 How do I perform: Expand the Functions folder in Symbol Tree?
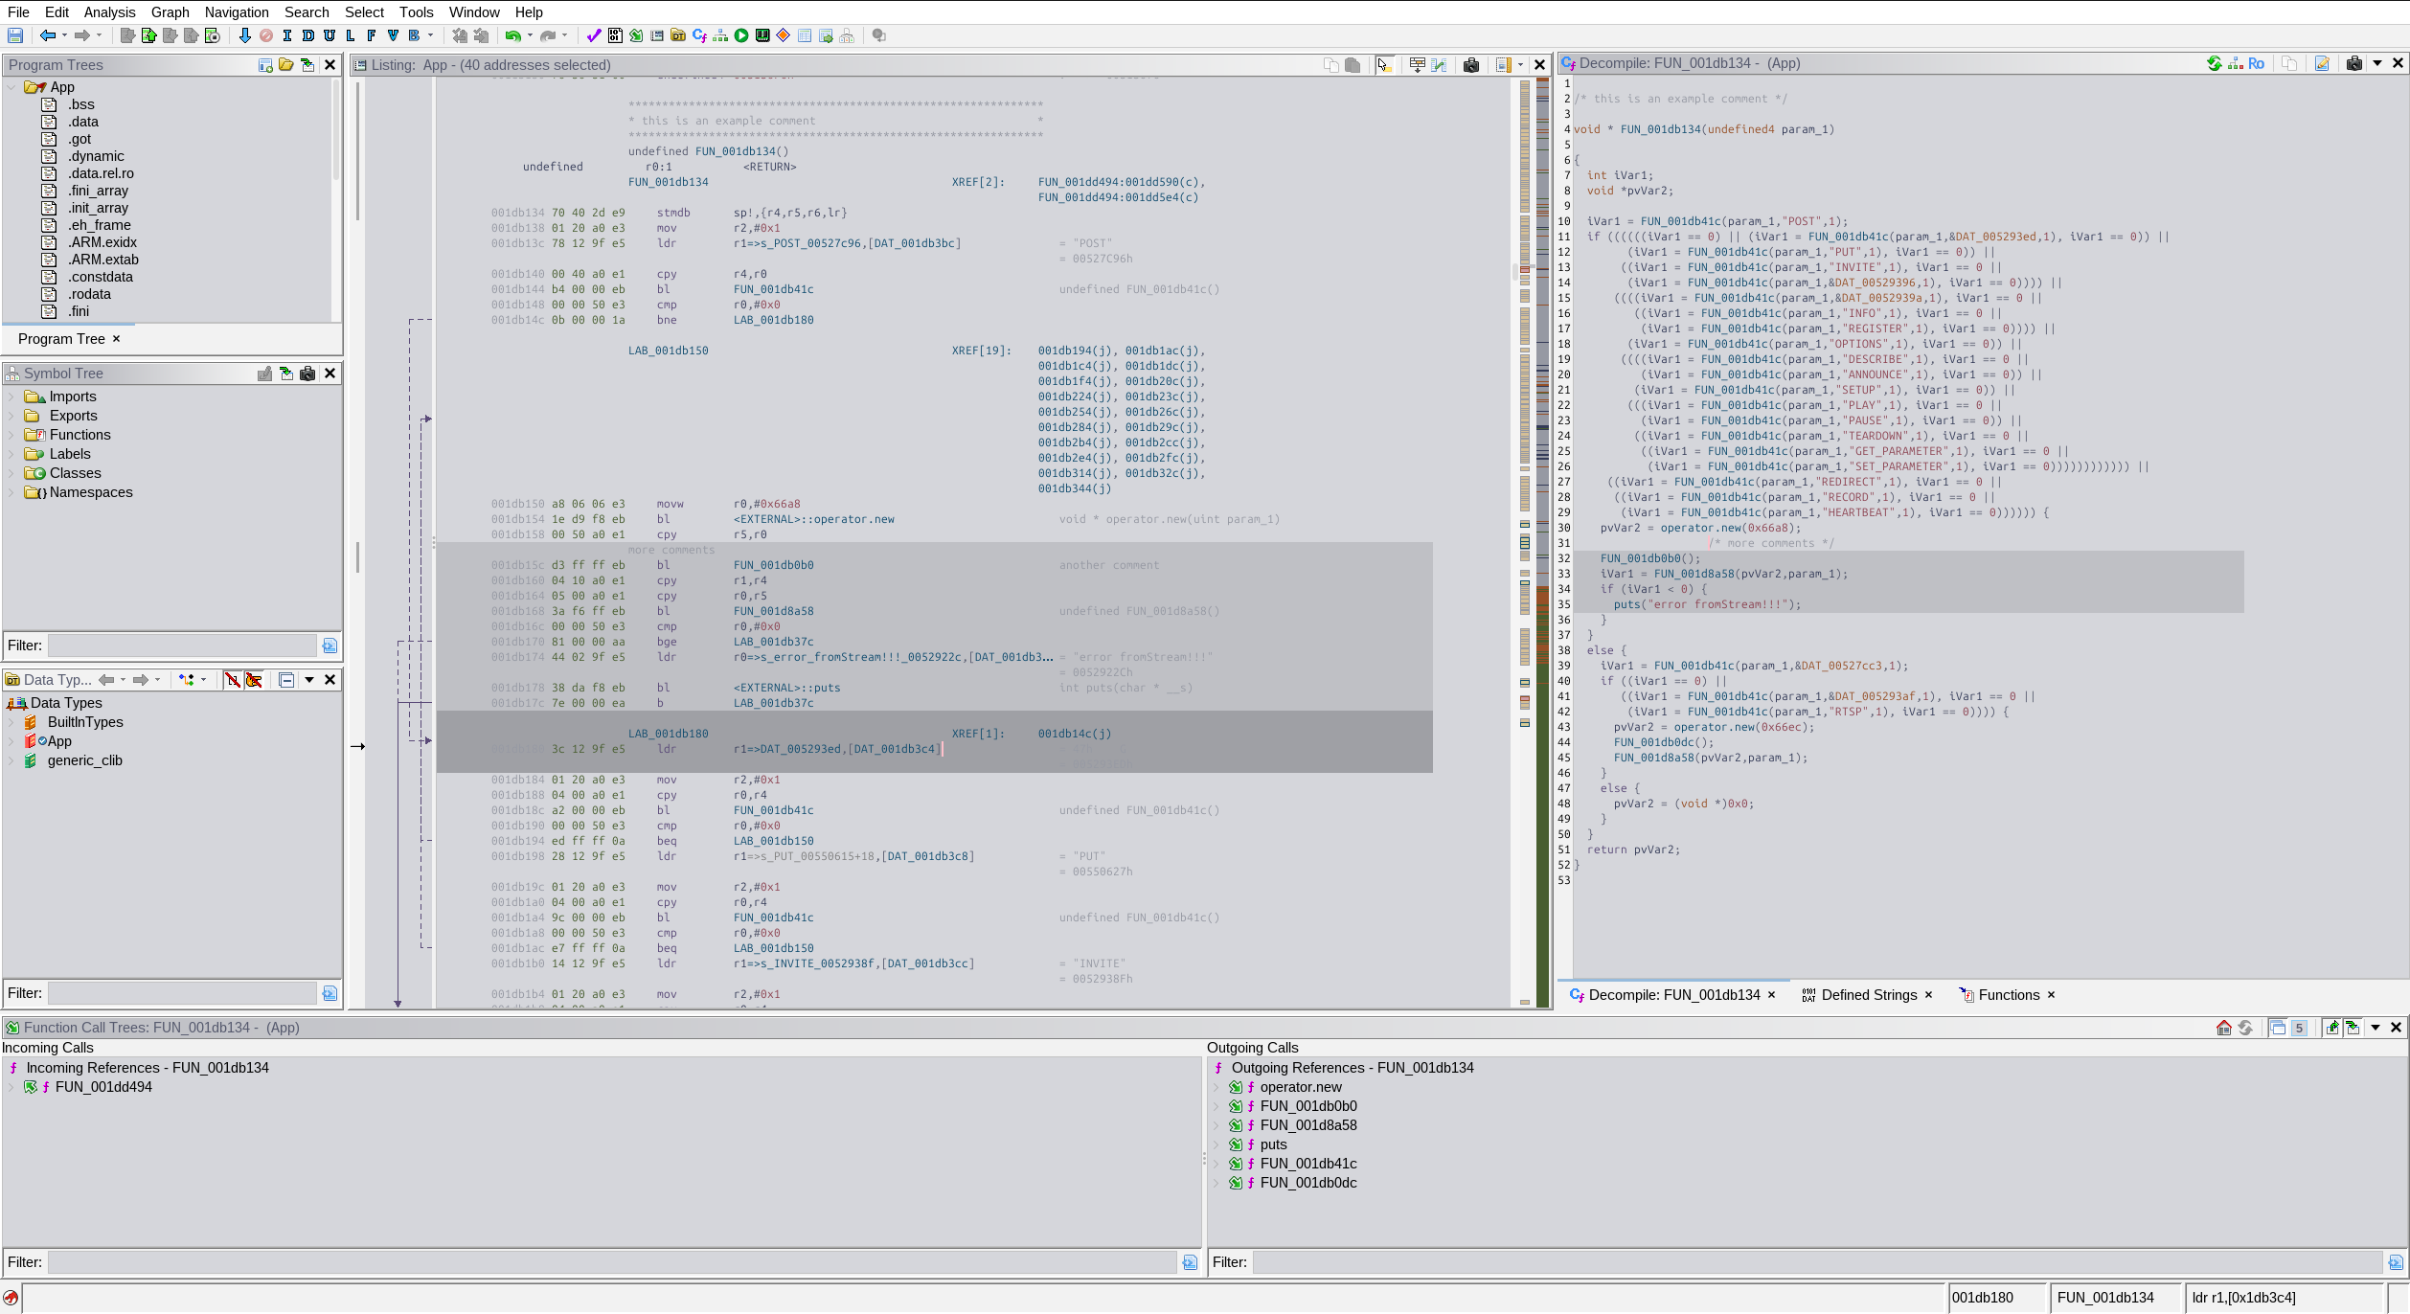(x=11, y=435)
